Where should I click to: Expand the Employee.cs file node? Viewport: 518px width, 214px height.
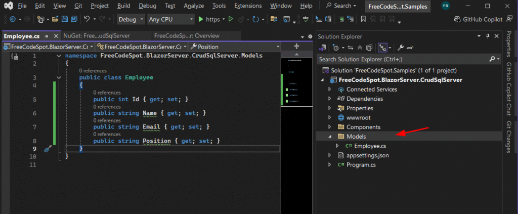[337, 146]
